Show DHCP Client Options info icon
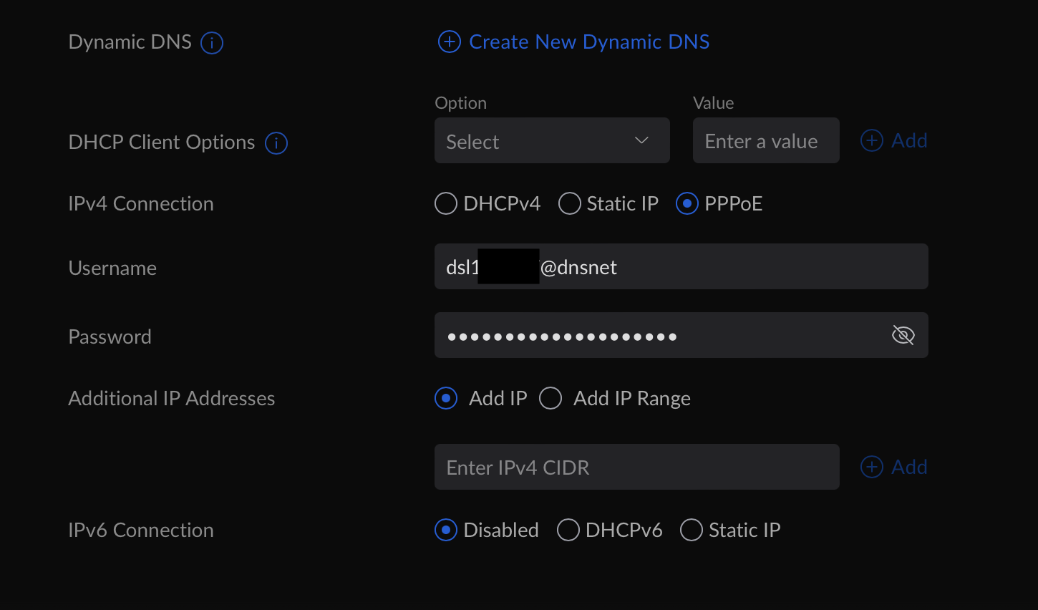1038x610 pixels. click(x=276, y=143)
